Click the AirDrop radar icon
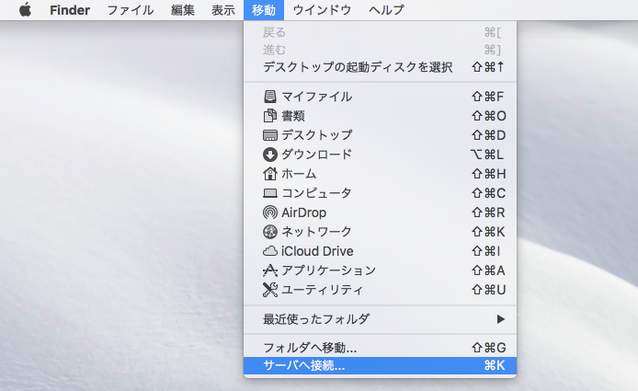This screenshot has width=638, height=391. pos(269,213)
